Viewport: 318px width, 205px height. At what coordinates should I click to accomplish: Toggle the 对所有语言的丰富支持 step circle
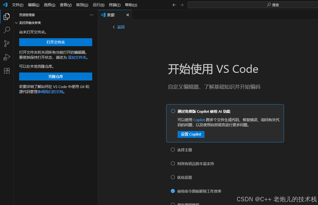click(173, 163)
